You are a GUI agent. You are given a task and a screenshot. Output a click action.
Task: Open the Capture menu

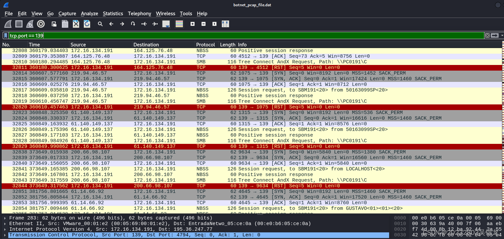[67, 14]
